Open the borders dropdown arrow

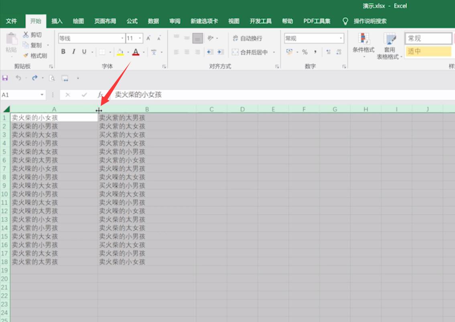tap(110, 52)
